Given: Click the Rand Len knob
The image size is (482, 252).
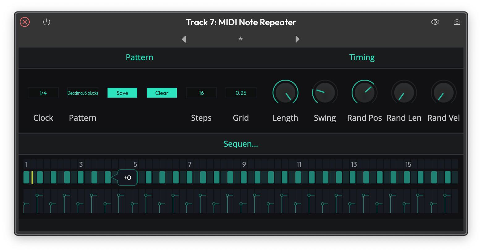Looking at the screenshot, I should [x=404, y=93].
